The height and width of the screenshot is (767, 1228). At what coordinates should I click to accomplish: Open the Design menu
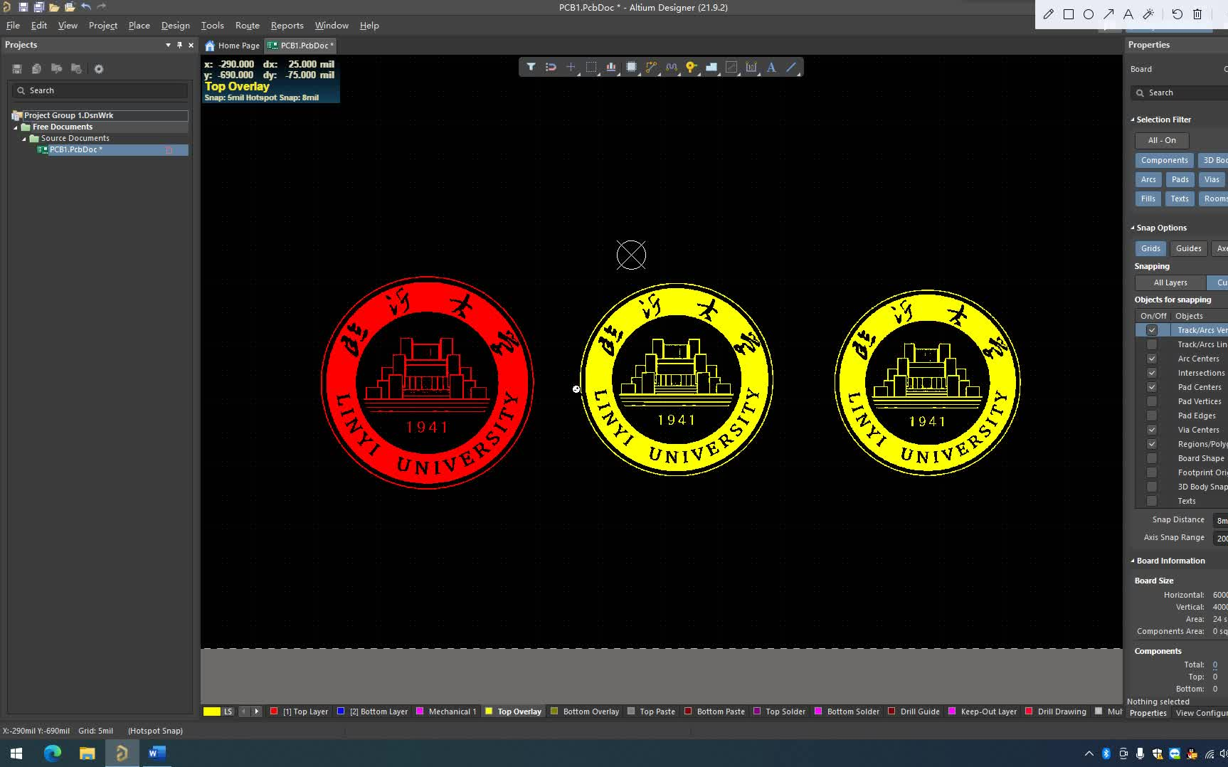pos(175,25)
